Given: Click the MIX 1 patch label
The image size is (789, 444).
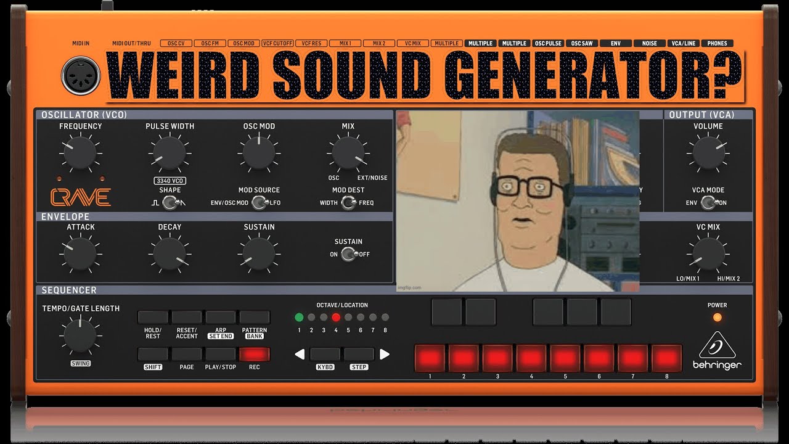Looking at the screenshot, I should pyautogui.click(x=345, y=44).
